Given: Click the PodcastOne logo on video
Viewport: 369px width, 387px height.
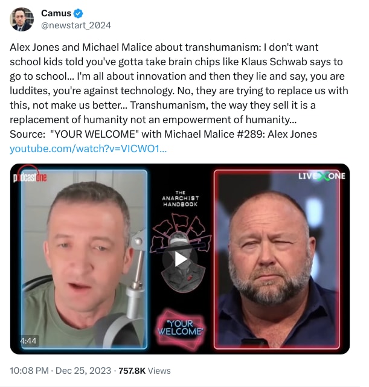Looking at the screenshot, I should [x=30, y=176].
